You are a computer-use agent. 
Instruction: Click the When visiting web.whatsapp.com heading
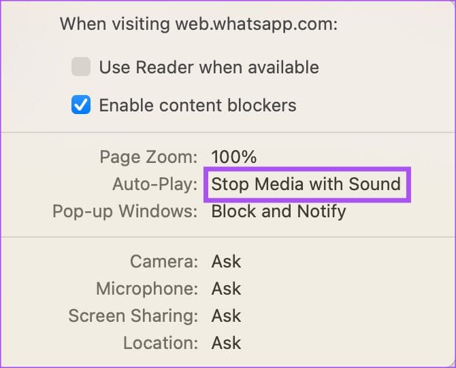coord(199,24)
